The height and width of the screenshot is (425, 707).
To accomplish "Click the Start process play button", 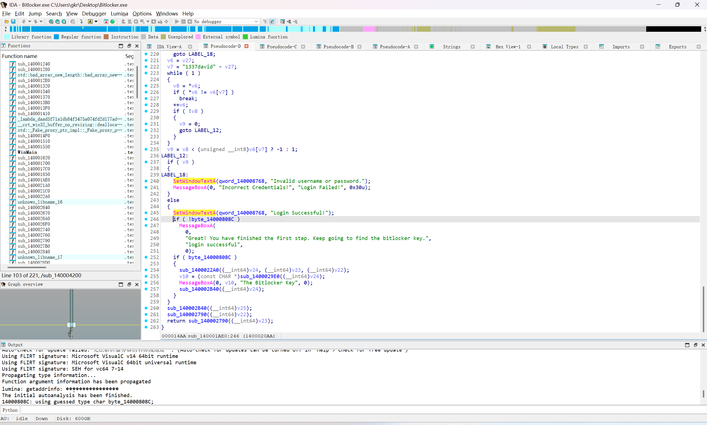I will pos(177,22).
